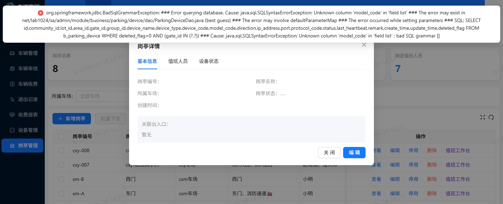Click the 暂无 text under 关联出入口
Screen dimensions: 503x204
point(147,135)
